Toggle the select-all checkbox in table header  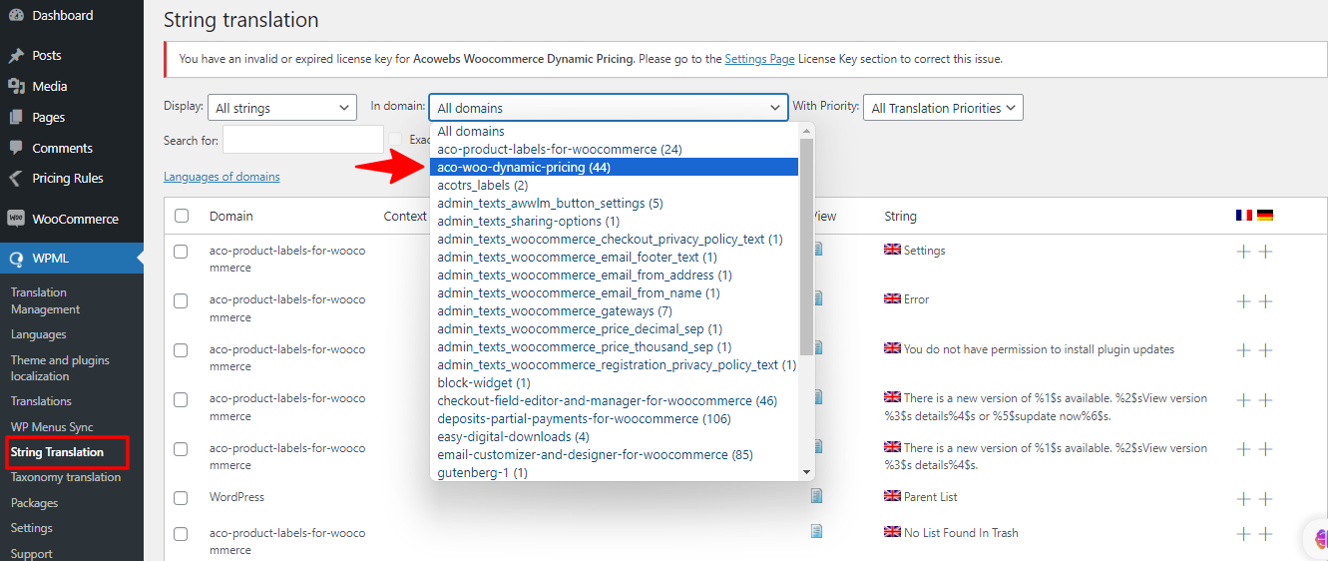click(x=181, y=216)
